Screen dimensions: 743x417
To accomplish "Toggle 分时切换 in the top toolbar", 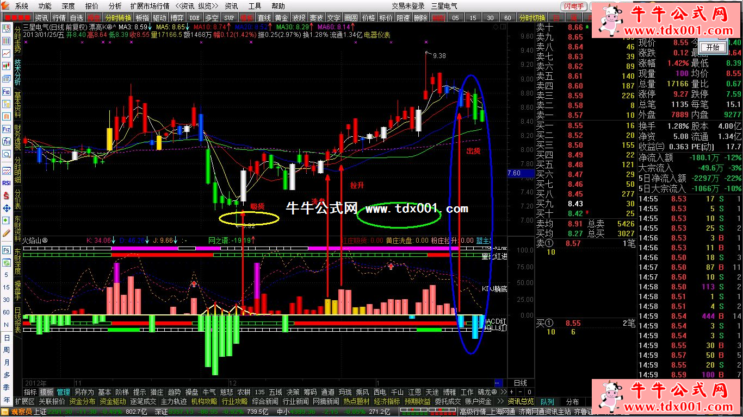I will [x=531, y=18].
